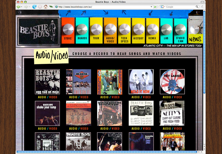Open the Gratitude record cover
Screen dimensions: 222x154
click(47, 141)
